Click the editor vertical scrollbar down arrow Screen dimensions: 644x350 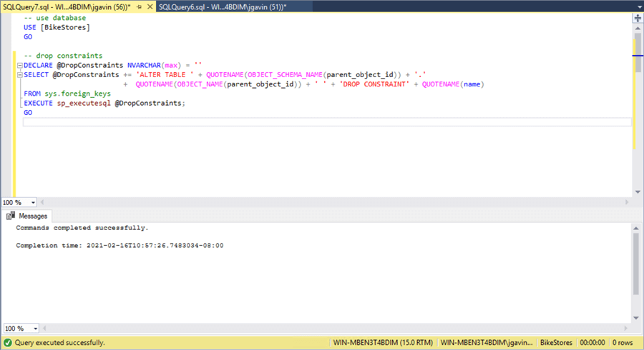click(638, 192)
